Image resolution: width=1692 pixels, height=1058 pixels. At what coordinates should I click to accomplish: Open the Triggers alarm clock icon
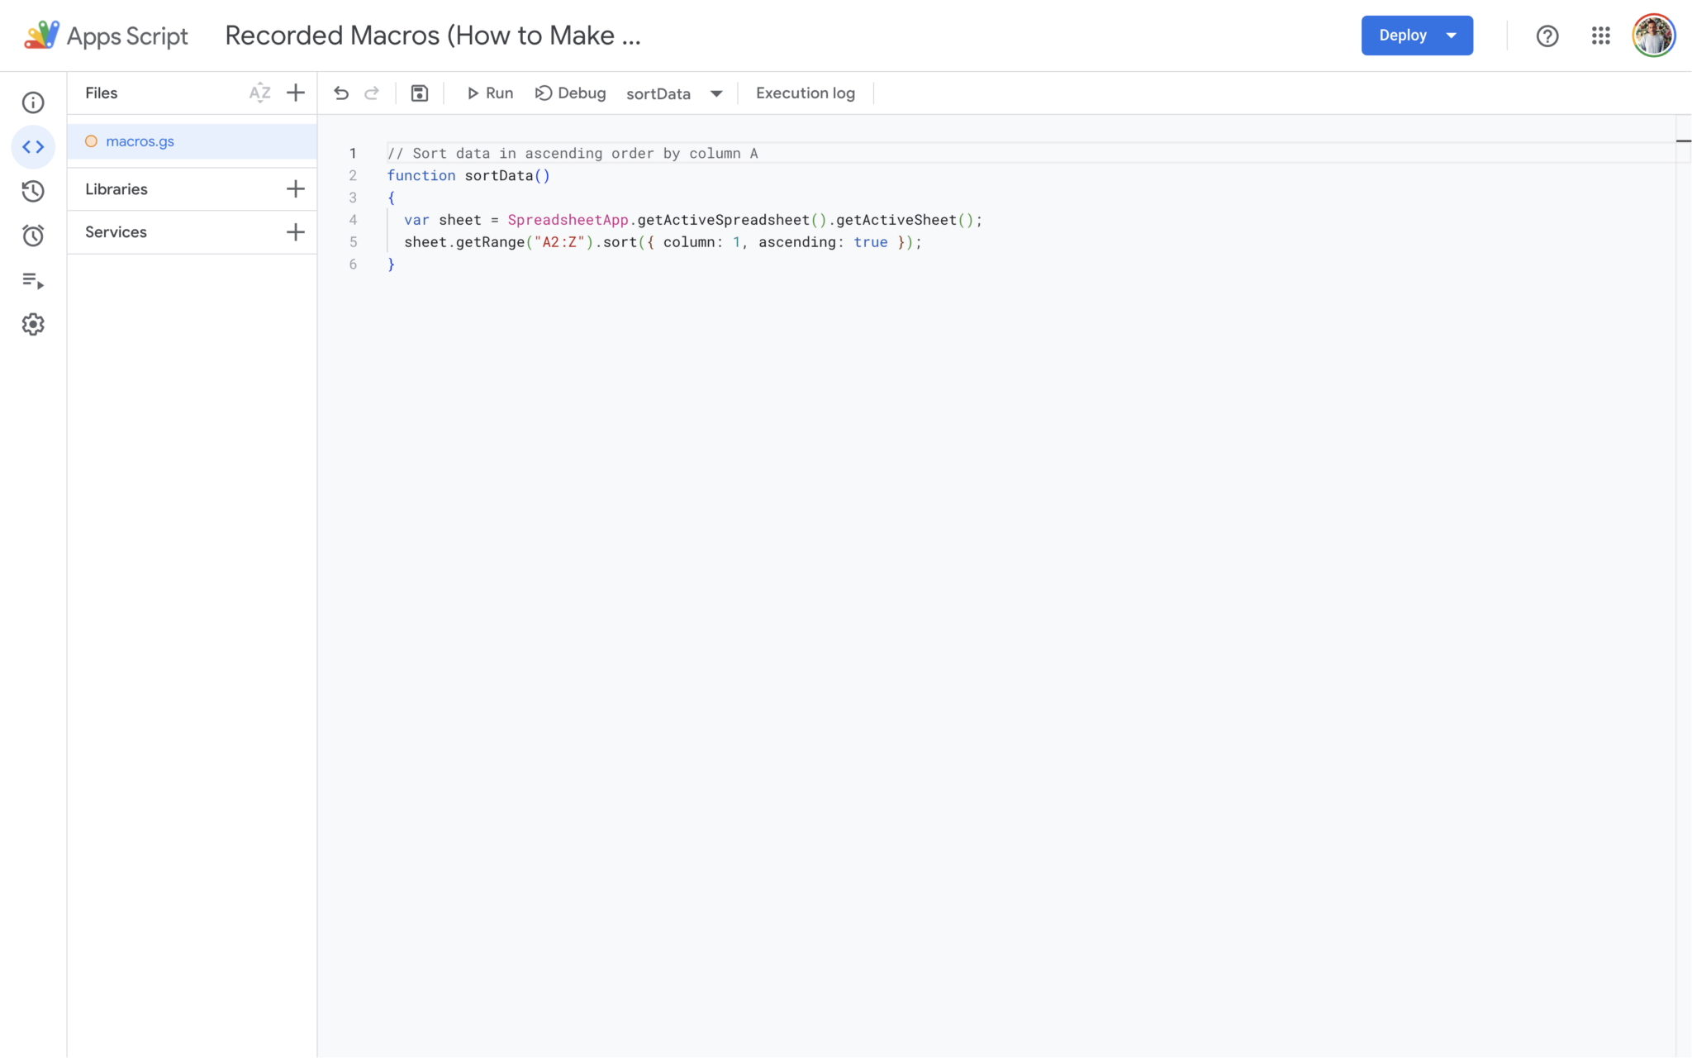tap(33, 236)
